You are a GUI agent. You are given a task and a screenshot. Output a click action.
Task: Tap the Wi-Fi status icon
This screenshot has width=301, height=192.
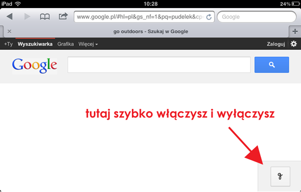pyautogui.click(x=18, y=4)
